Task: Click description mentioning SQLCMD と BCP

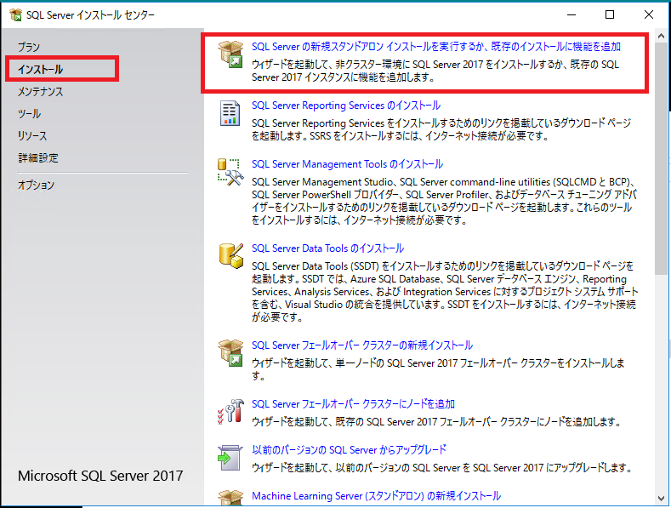Action: (x=444, y=201)
